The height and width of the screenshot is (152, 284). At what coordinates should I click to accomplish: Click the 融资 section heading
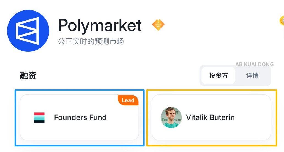pos(28,76)
